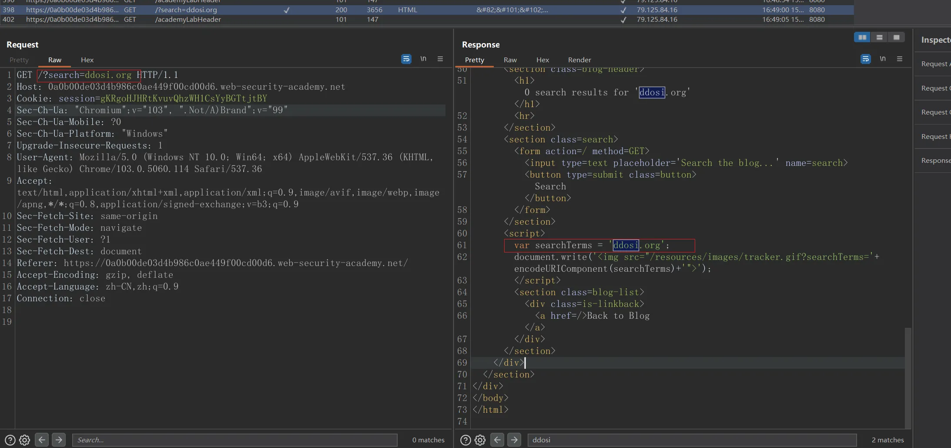Click the Referer header line

point(212,263)
